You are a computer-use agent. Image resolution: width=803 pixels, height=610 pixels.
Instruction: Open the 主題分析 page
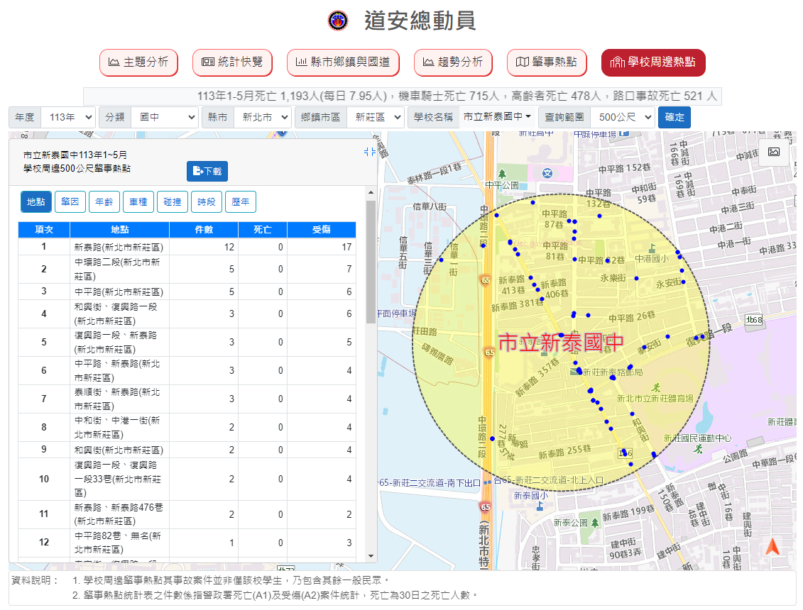(138, 62)
